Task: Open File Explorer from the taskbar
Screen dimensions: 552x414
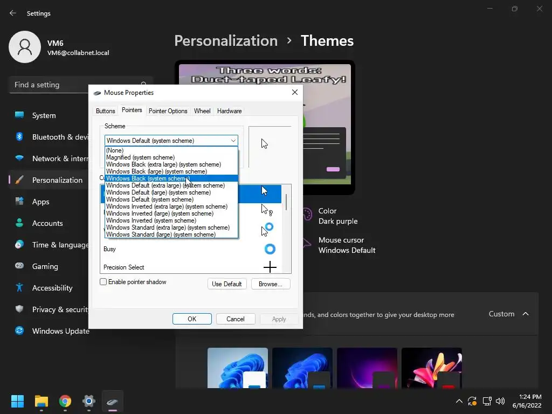Action: [41, 401]
